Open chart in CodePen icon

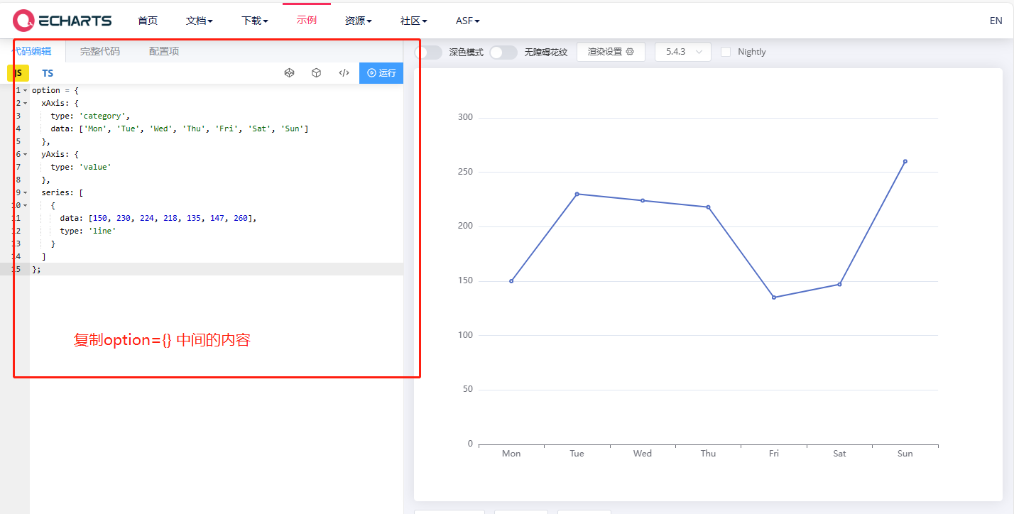point(289,72)
